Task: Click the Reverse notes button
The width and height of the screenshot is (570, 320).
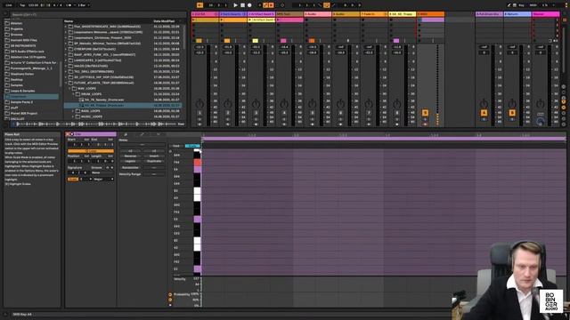Action: coord(130,156)
